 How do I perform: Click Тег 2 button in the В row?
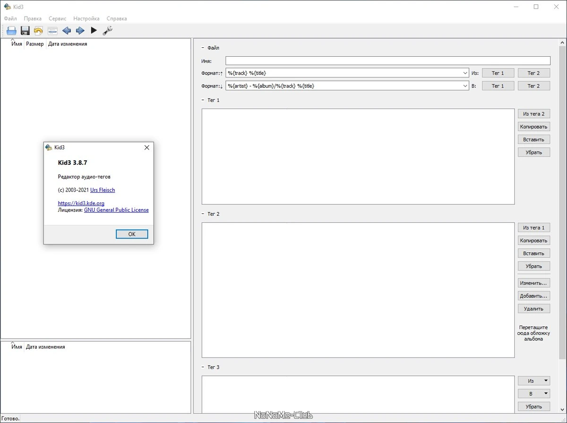534,86
